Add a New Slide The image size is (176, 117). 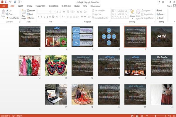tap(23, 14)
